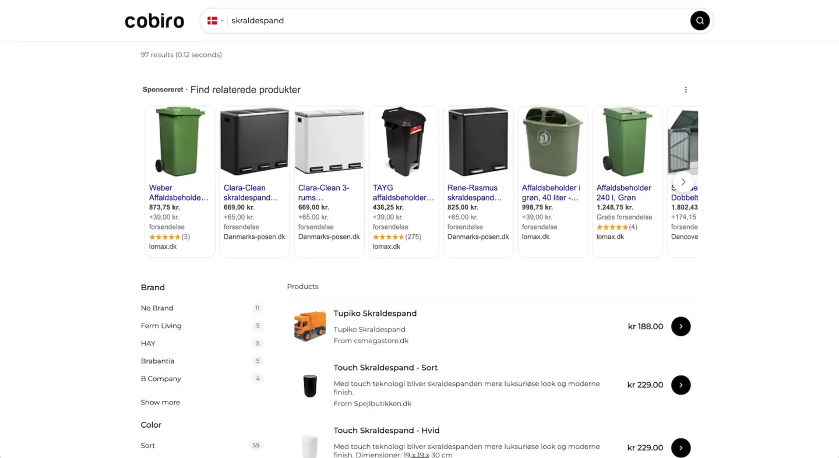Open Tupiko Skraldespand product title
This screenshot has width=839, height=458.
375,313
